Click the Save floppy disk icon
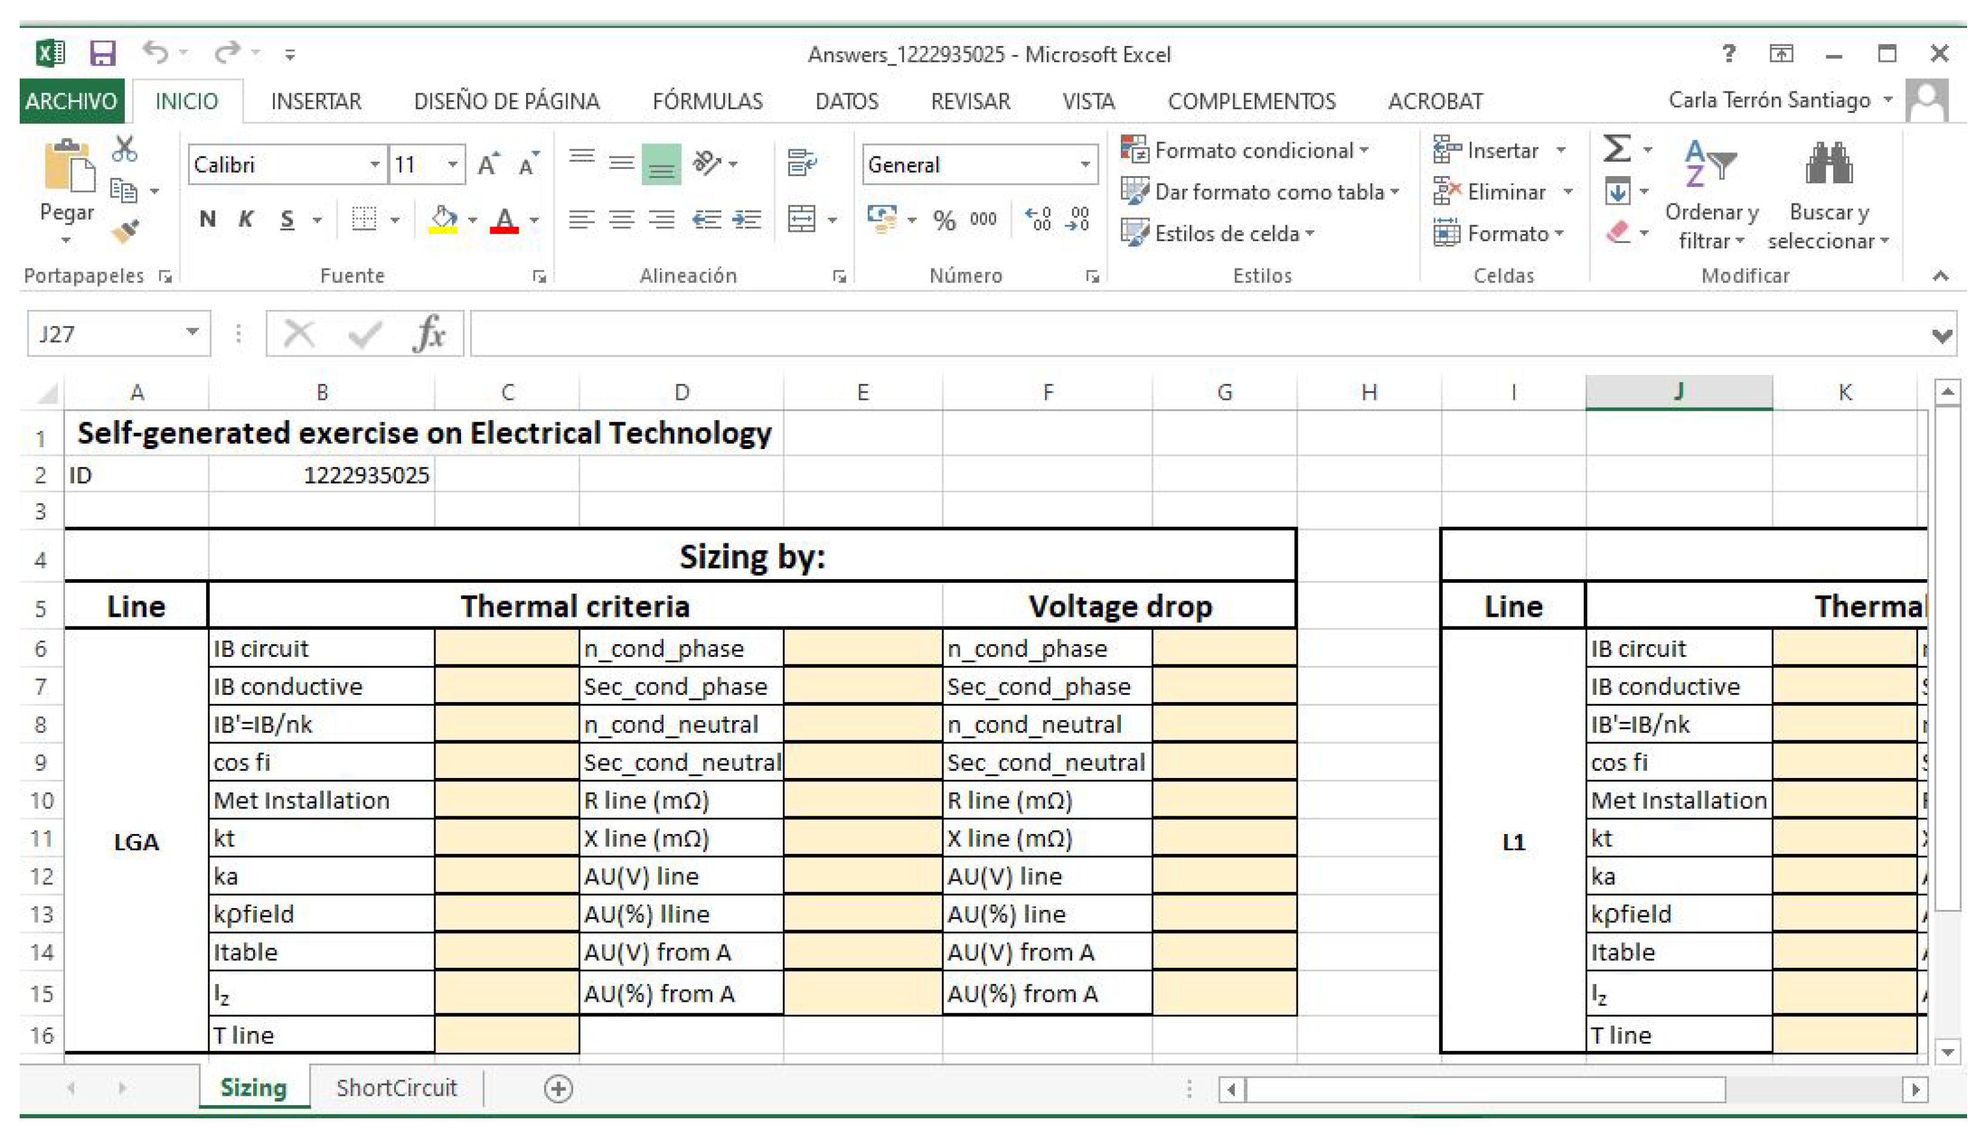 tap(103, 54)
